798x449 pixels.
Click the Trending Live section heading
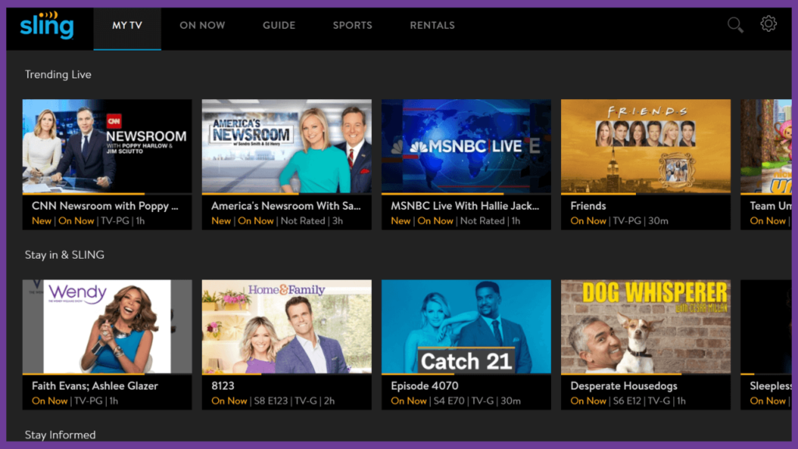58,74
